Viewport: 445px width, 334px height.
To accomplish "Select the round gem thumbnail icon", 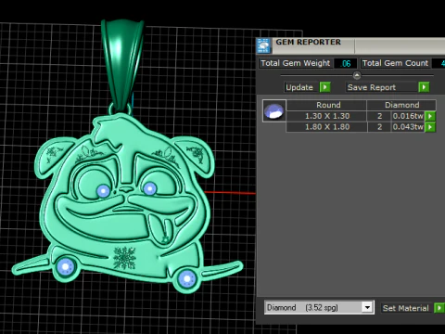I will pos(274,110).
